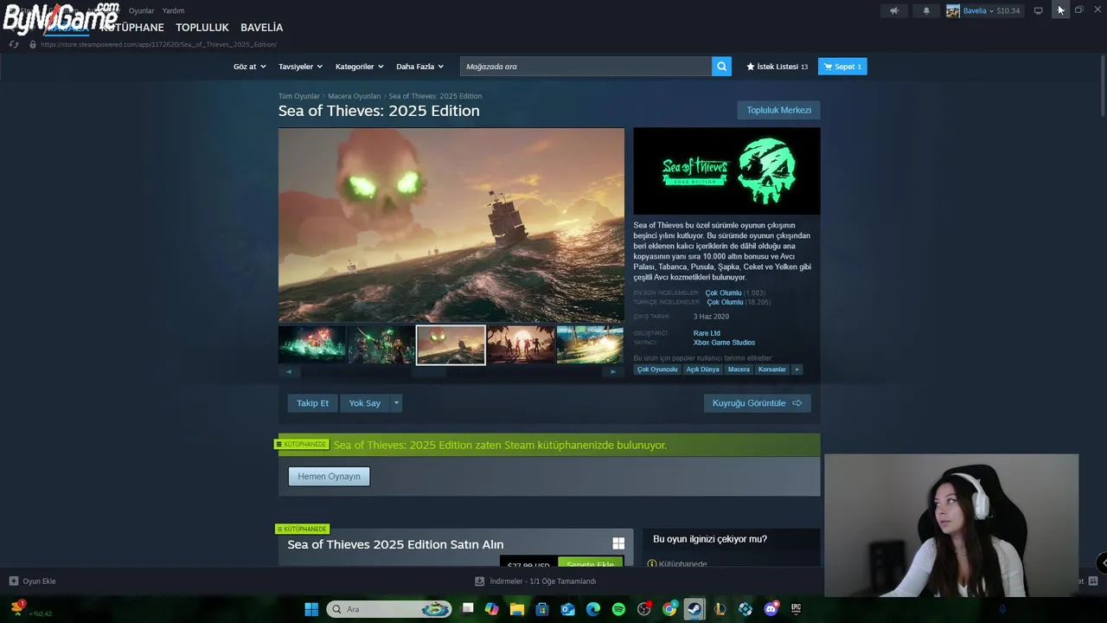Select the sunset silhouettes thumbnail

click(x=521, y=344)
